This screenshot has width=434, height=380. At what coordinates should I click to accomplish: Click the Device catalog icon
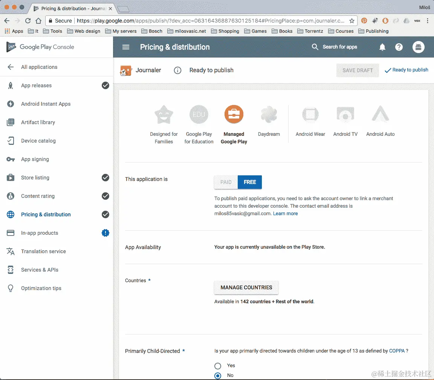11,141
